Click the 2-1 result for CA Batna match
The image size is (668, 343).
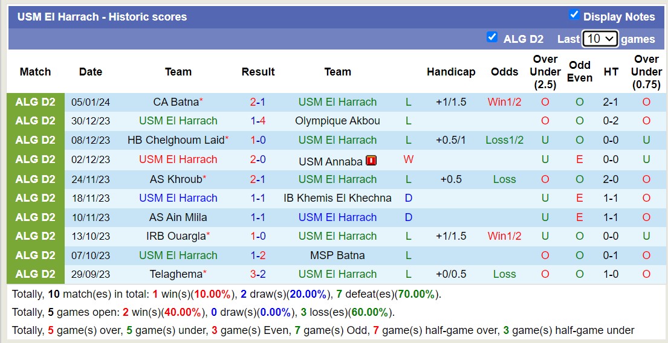click(258, 102)
